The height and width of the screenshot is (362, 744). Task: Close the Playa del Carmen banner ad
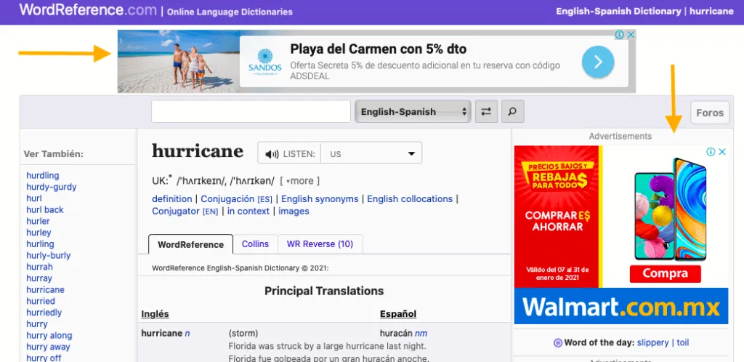631,35
